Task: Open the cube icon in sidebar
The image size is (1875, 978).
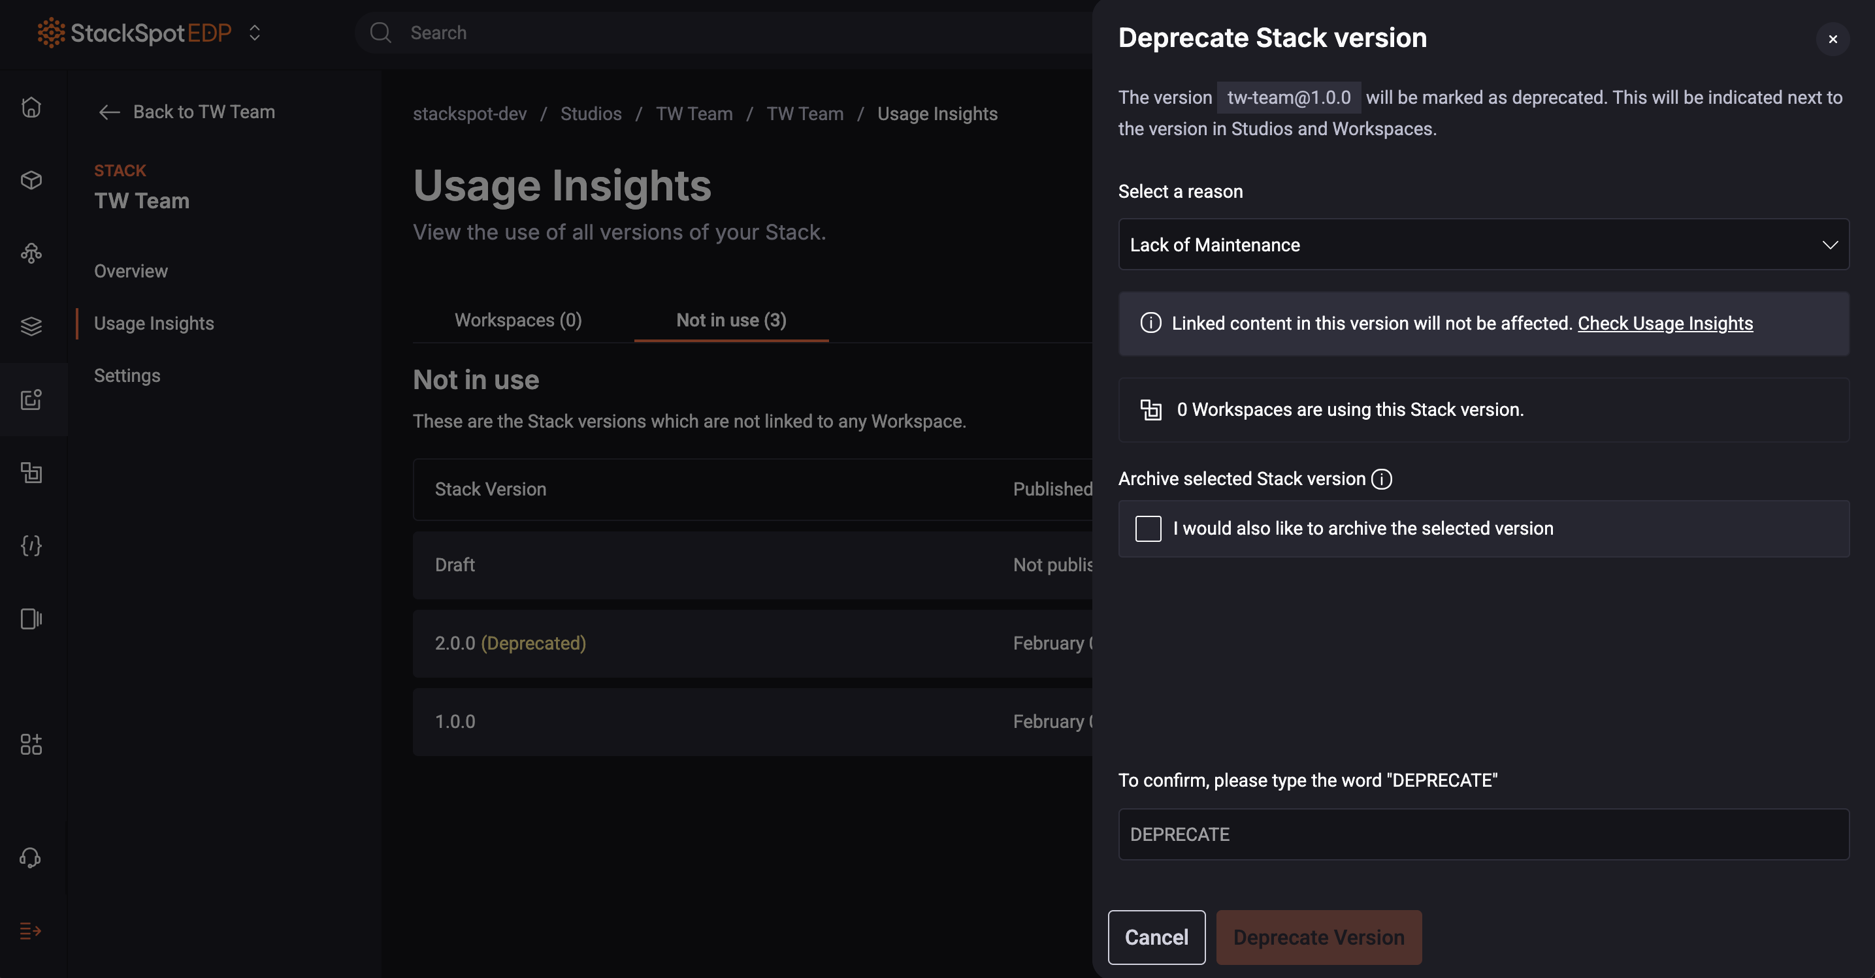Action: coord(31,180)
